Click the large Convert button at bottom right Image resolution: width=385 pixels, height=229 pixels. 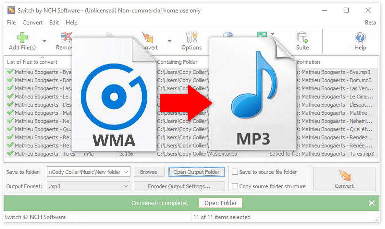point(344,179)
